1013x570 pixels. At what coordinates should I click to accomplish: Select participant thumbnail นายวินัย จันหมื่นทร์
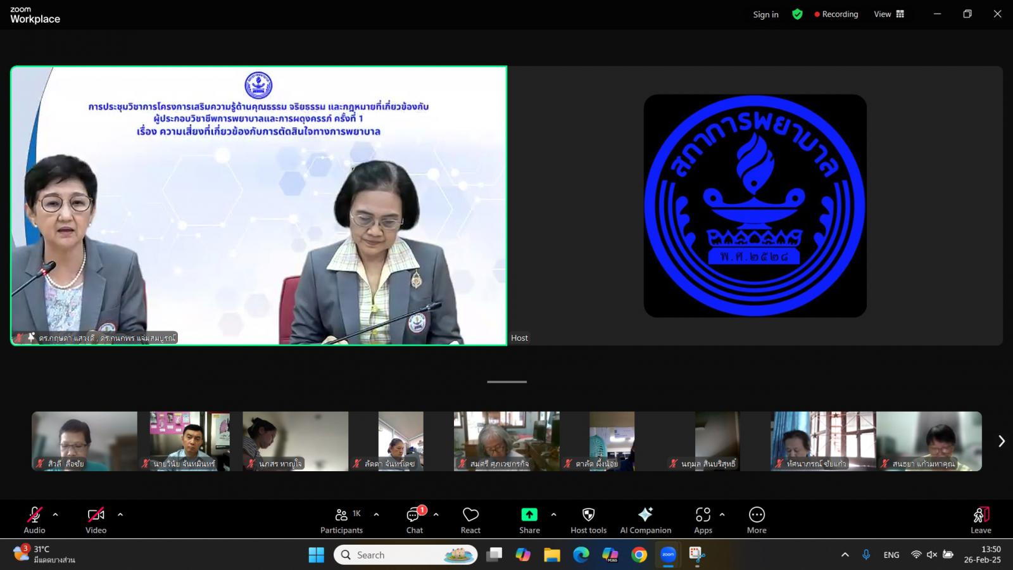(x=190, y=441)
